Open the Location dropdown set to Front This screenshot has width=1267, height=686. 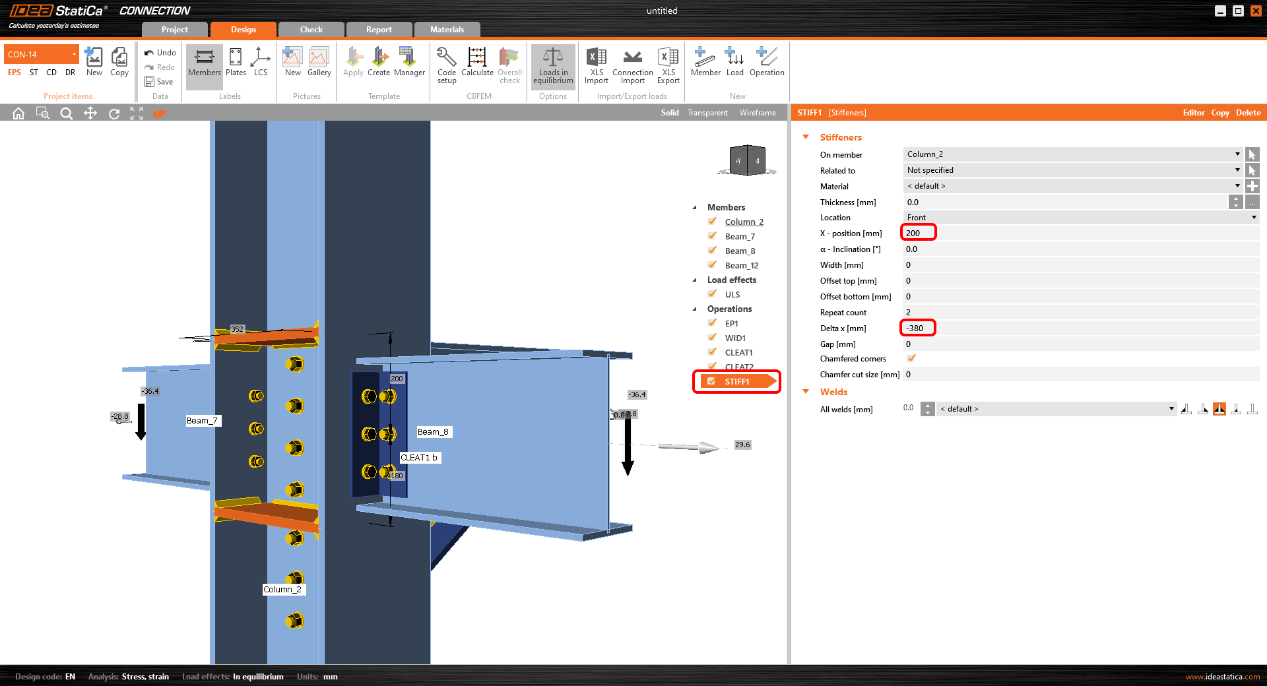(1081, 218)
